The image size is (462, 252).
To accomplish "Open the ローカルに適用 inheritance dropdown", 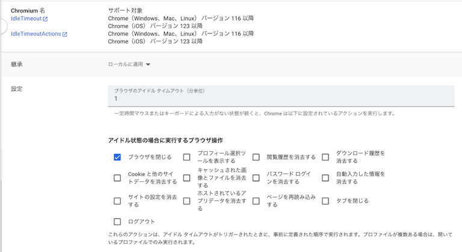I will (129, 64).
